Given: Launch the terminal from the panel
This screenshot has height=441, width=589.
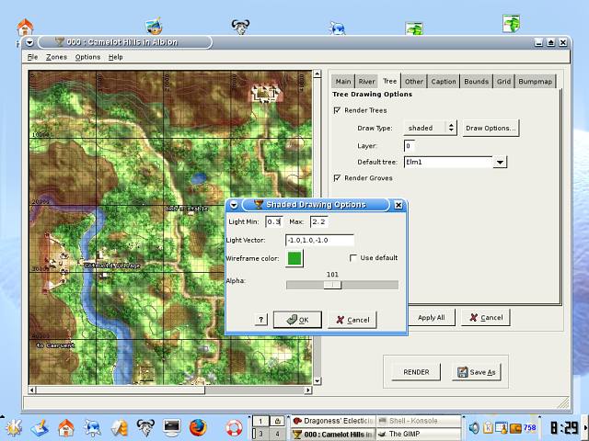Looking at the screenshot, I should (x=171, y=427).
